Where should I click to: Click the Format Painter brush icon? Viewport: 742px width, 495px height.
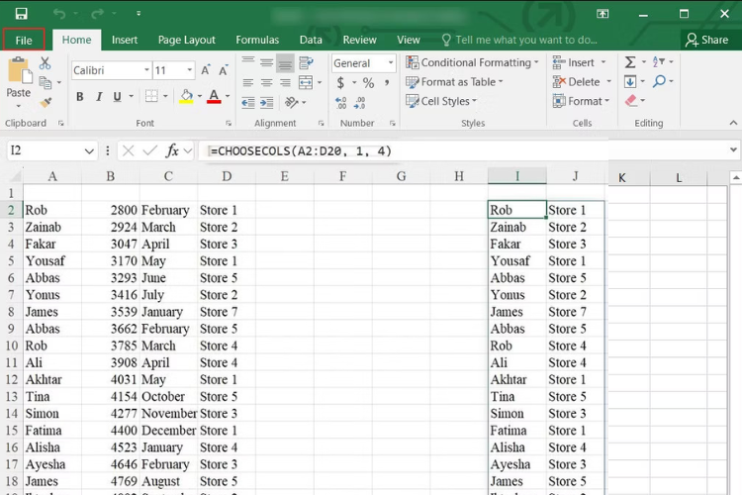point(46,102)
